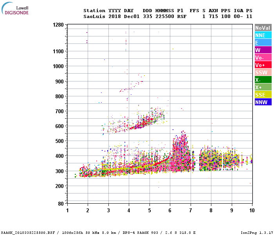Select the Vo+ red legend swatch
The width and height of the screenshot is (274, 235).
263,65
